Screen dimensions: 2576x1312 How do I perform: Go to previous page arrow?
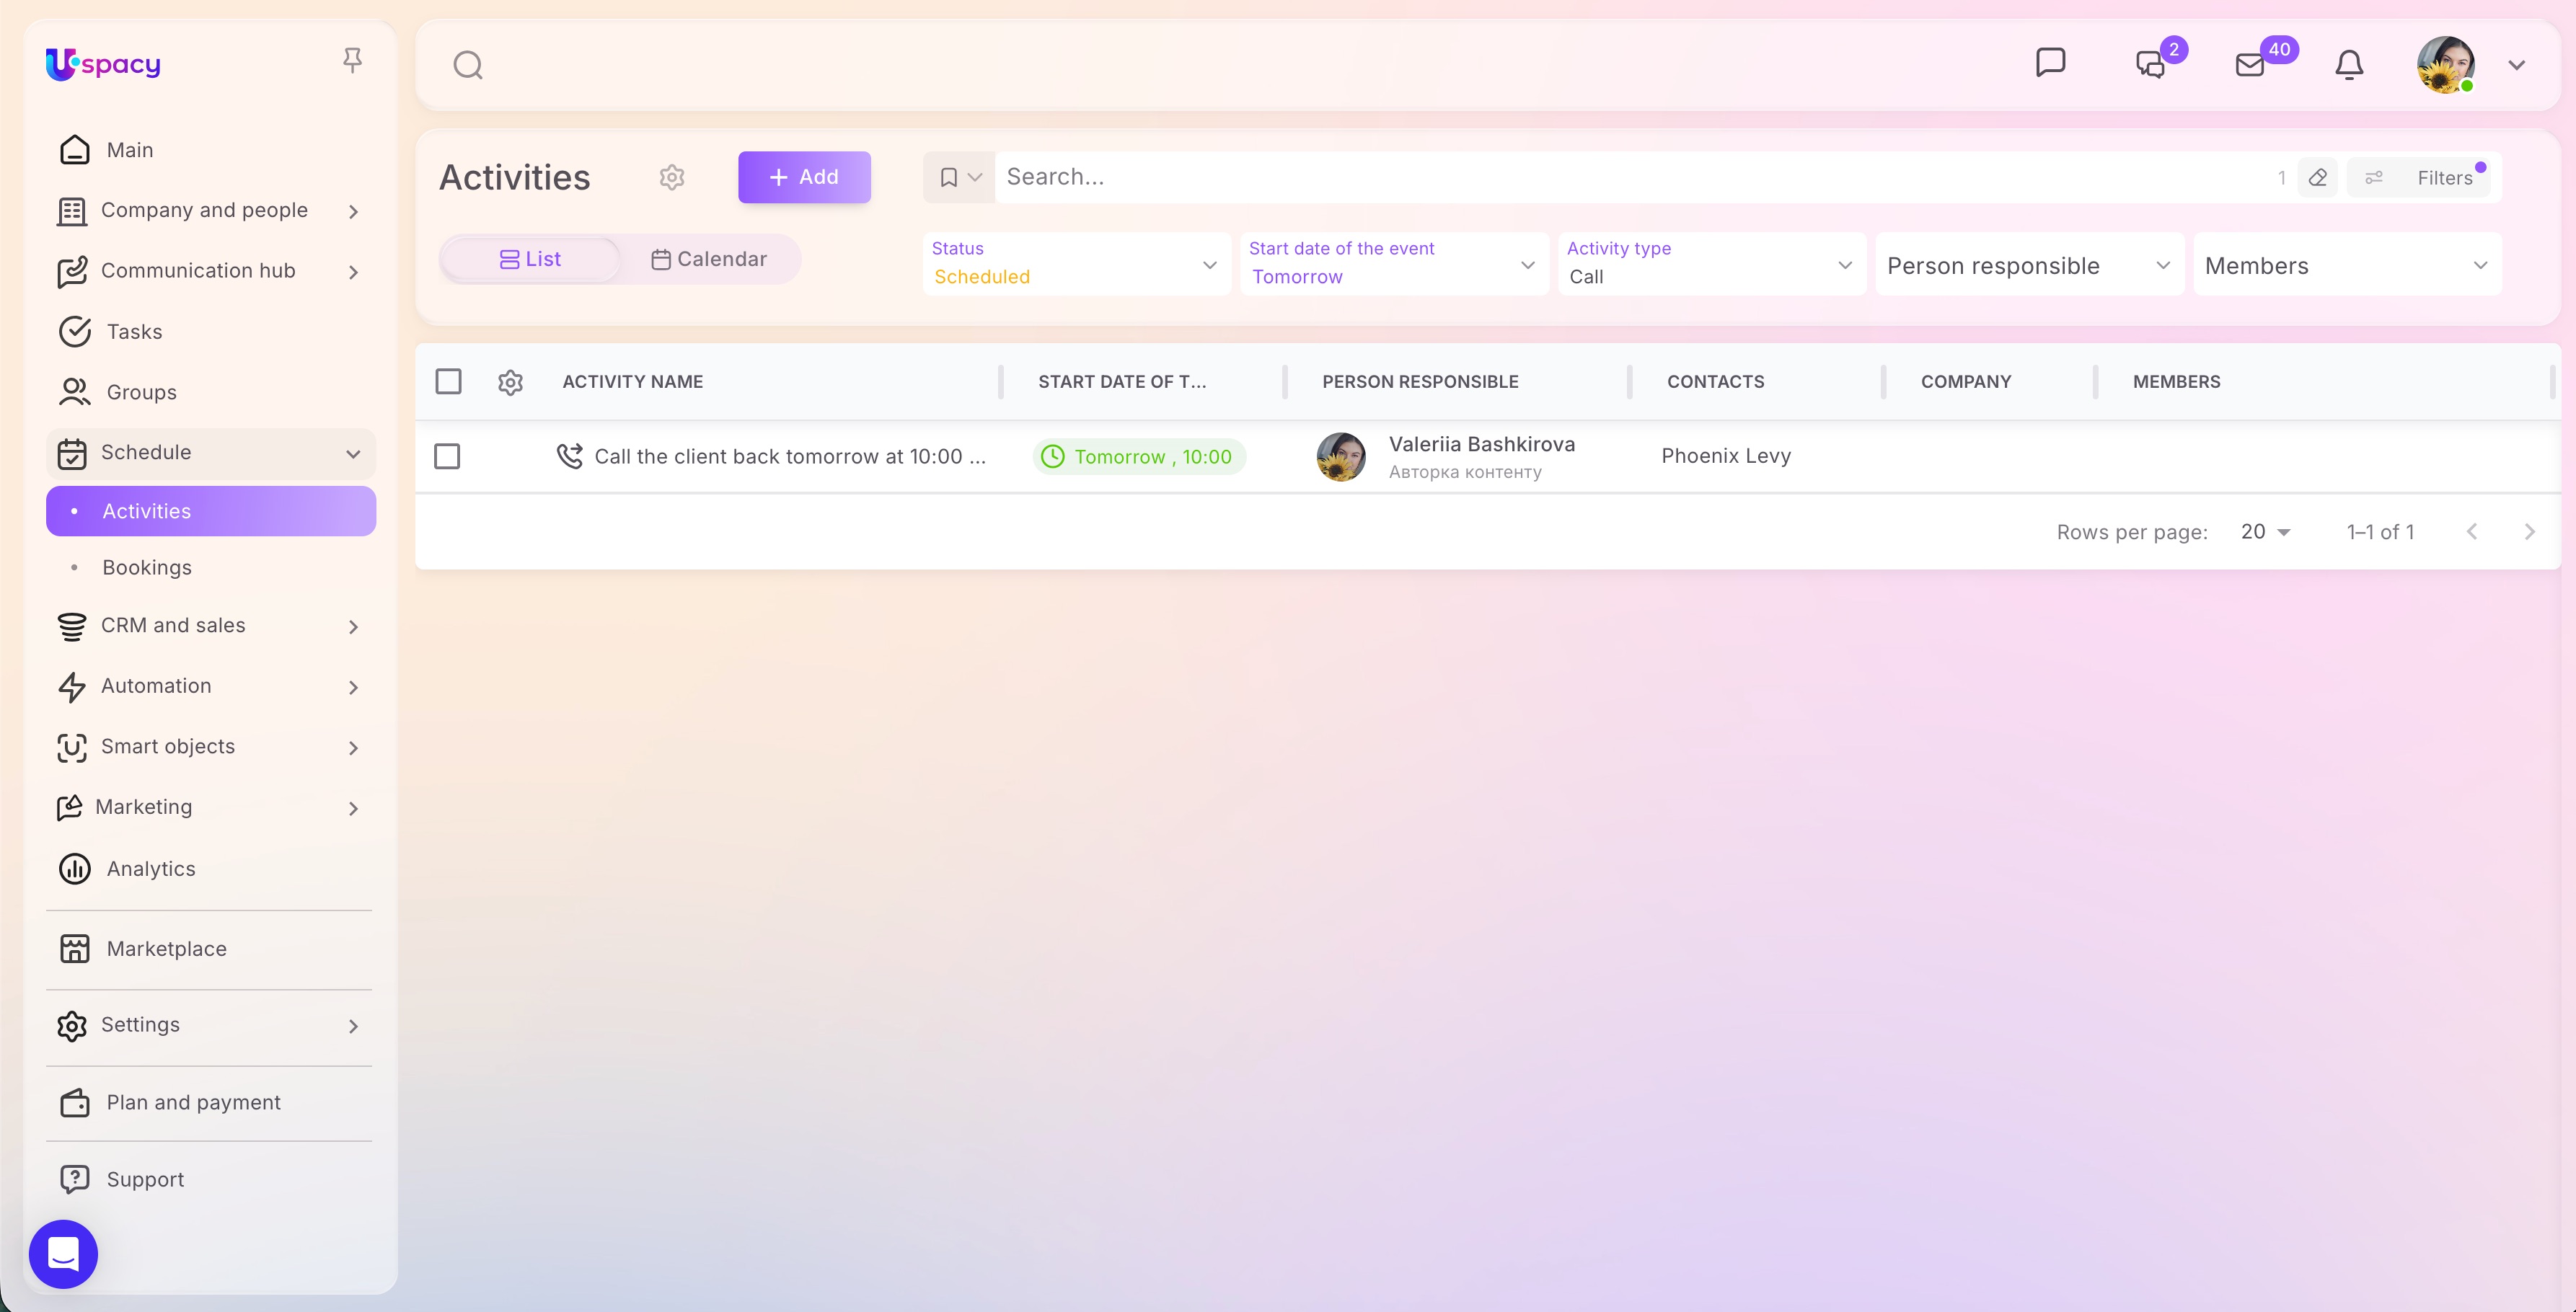tap(2472, 531)
